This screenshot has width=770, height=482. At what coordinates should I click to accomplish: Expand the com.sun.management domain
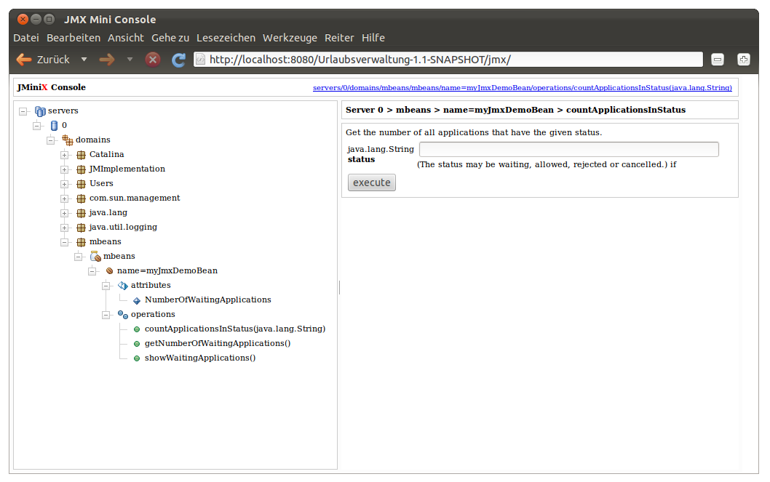(64, 199)
